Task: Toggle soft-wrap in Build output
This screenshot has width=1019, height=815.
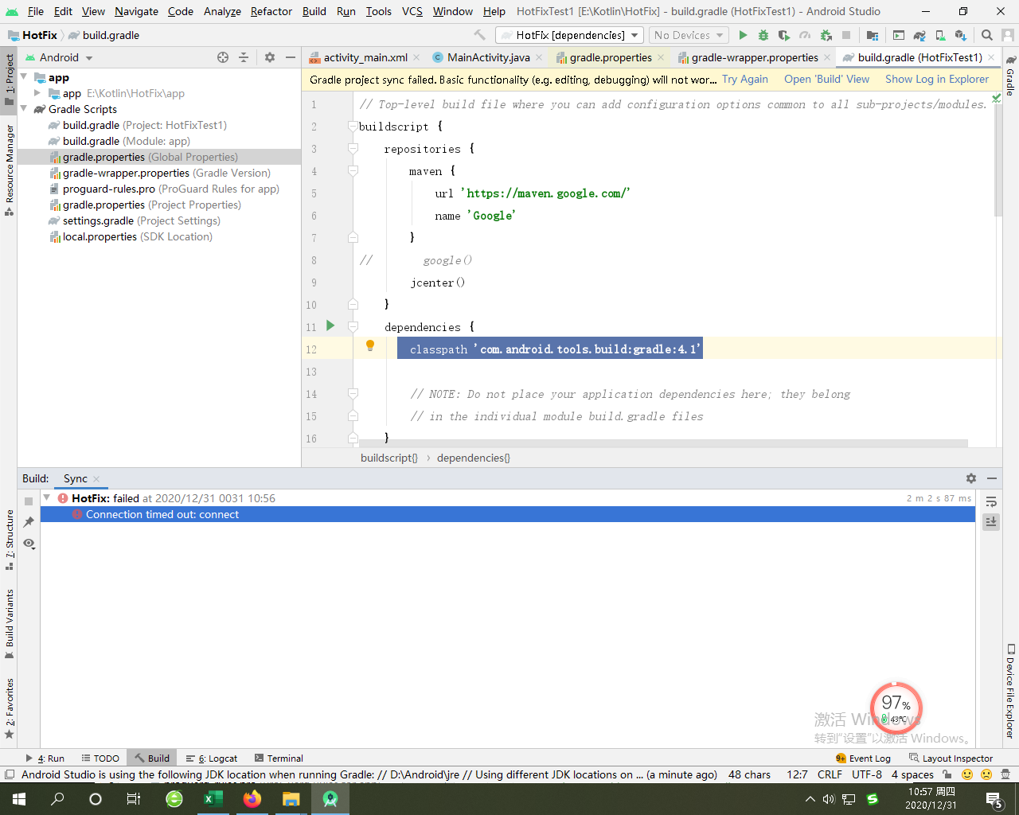Action: point(991,501)
